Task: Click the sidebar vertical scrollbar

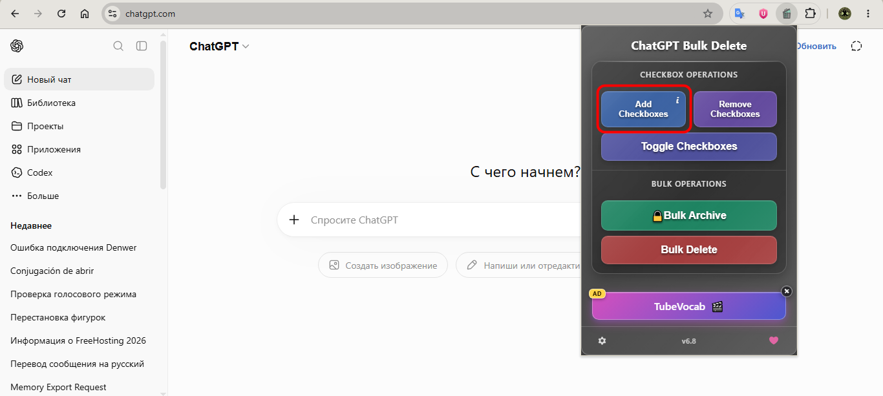Action: pyautogui.click(x=164, y=116)
